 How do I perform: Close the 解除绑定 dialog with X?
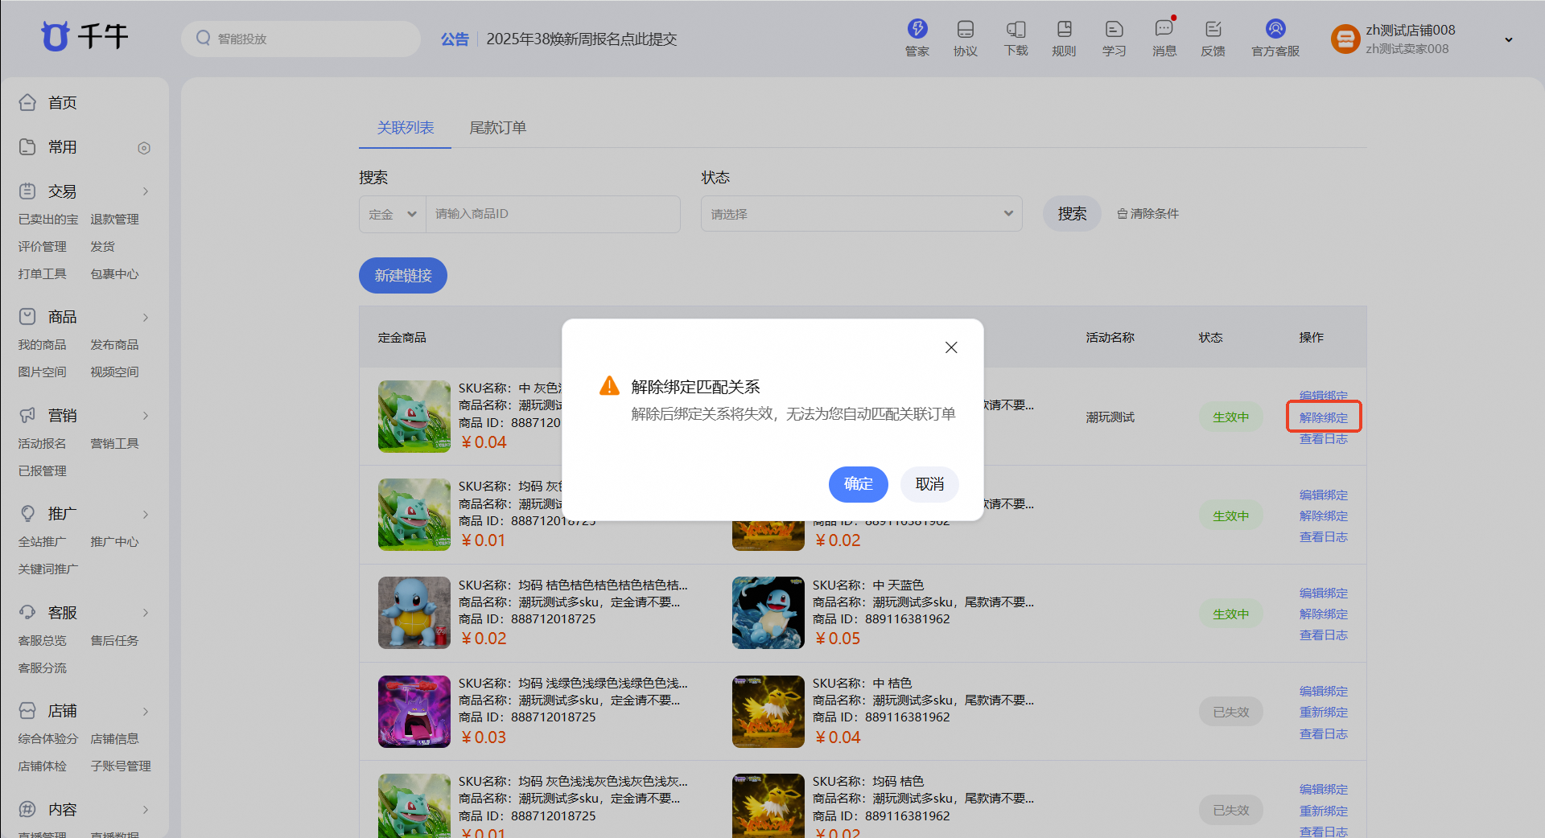click(951, 347)
